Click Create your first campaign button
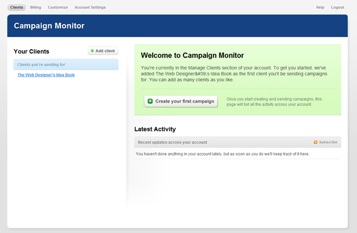Screen dimensions: 357x233 coord(181,101)
